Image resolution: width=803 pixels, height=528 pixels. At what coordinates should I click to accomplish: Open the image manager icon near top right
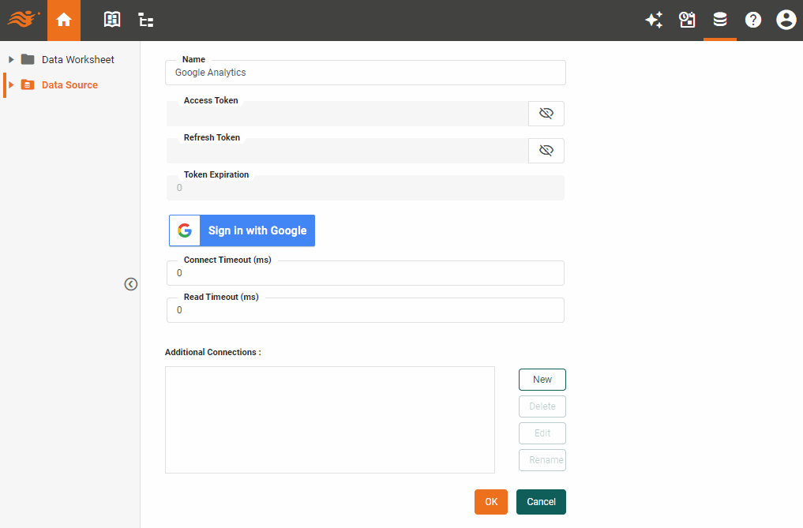click(x=687, y=20)
